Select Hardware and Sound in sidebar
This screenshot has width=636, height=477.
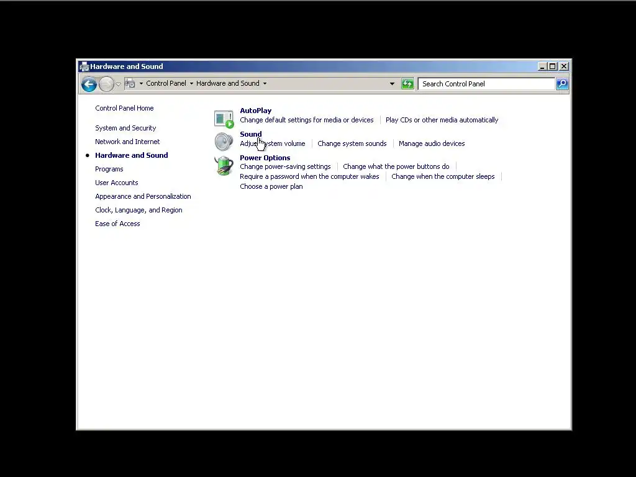coord(132,155)
